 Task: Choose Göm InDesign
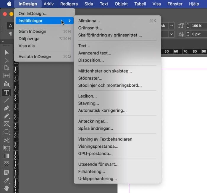point(45,31)
